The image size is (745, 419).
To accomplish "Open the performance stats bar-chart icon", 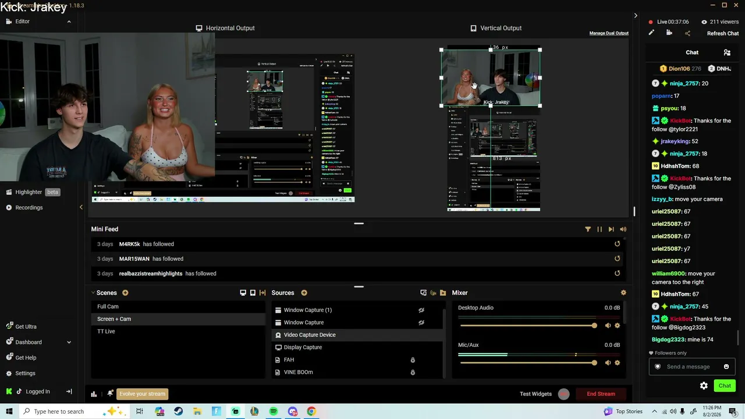I will (x=94, y=394).
